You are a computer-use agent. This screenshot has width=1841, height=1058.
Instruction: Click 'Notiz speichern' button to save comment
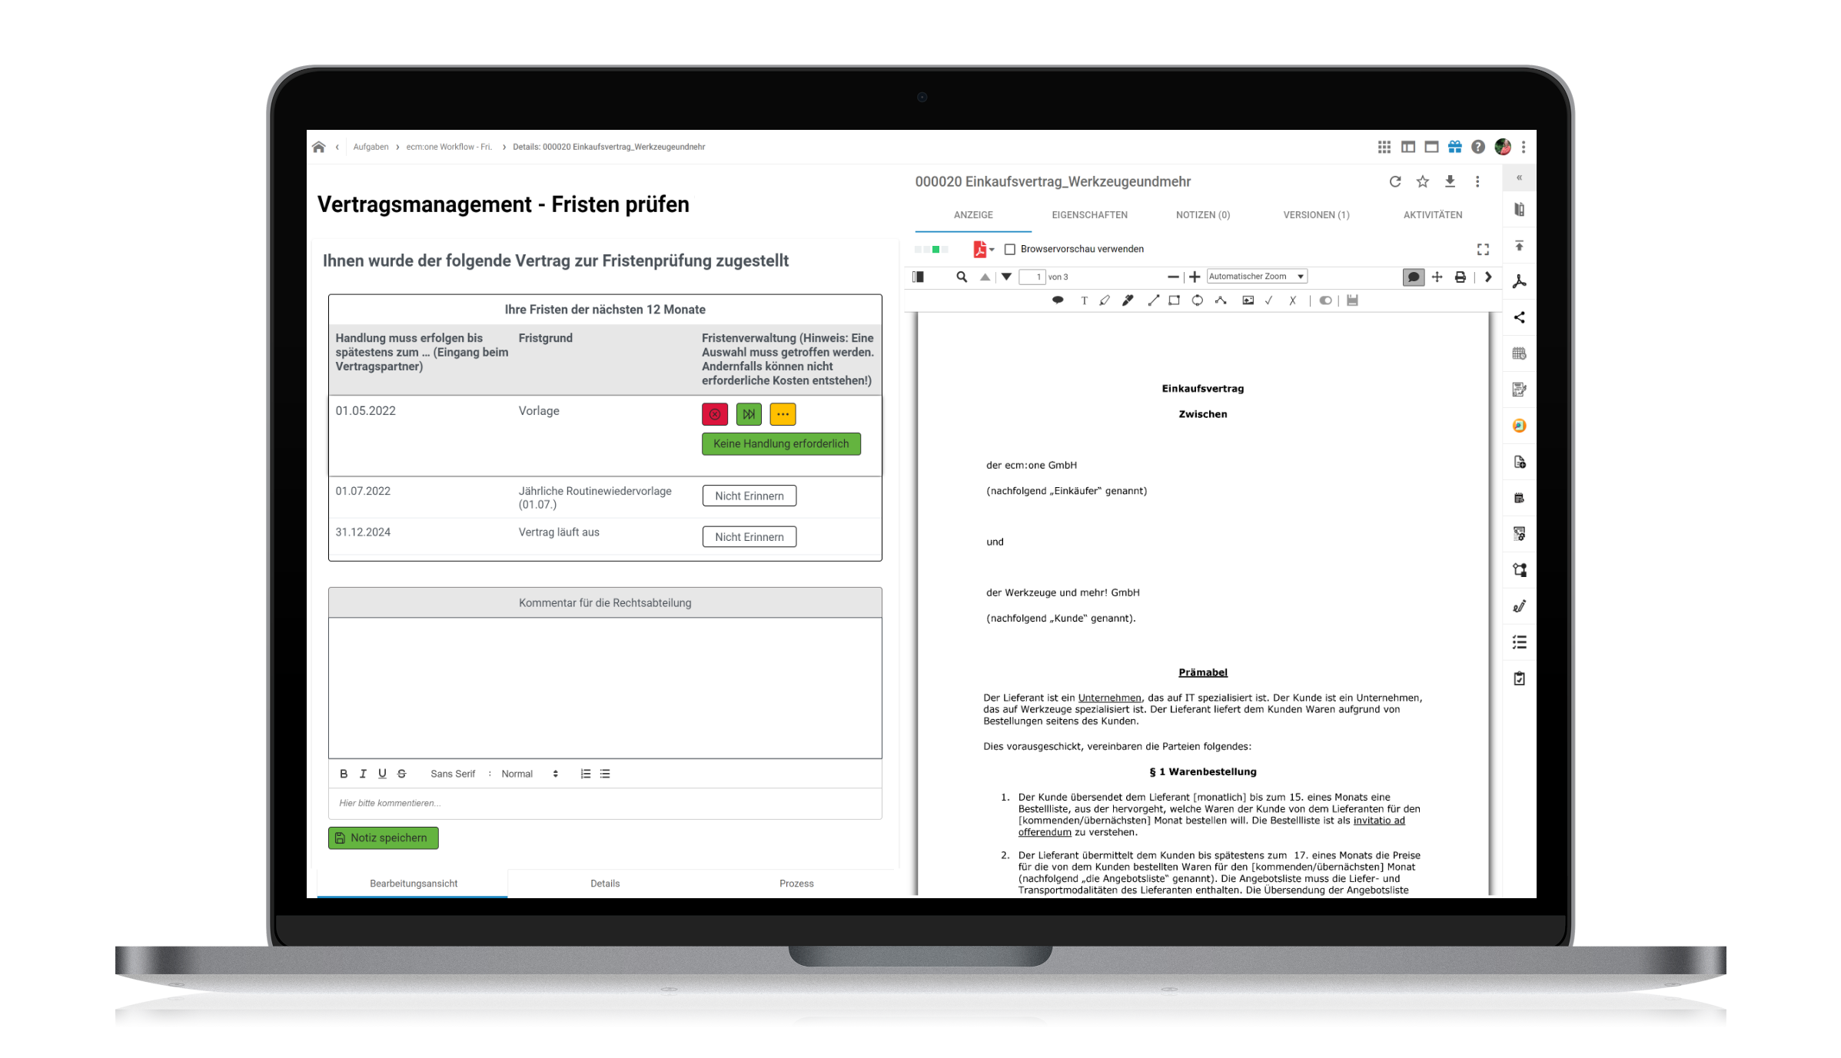[383, 837]
